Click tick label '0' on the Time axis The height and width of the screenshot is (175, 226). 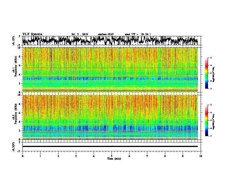pos(23,156)
